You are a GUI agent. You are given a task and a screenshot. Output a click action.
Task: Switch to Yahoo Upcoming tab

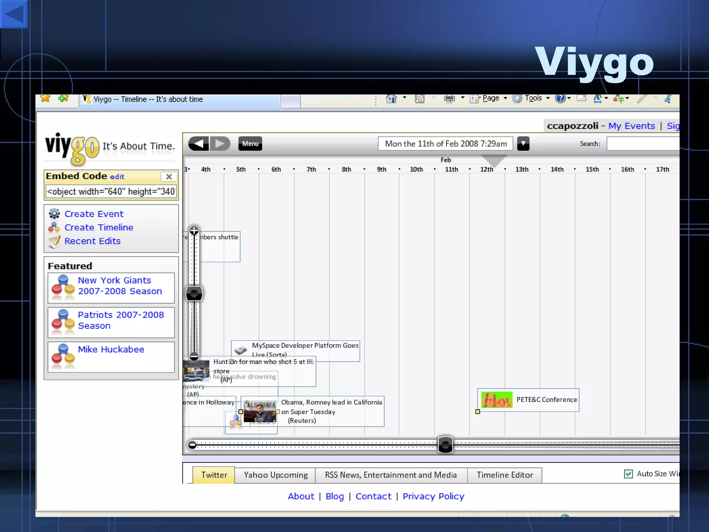coord(276,475)
